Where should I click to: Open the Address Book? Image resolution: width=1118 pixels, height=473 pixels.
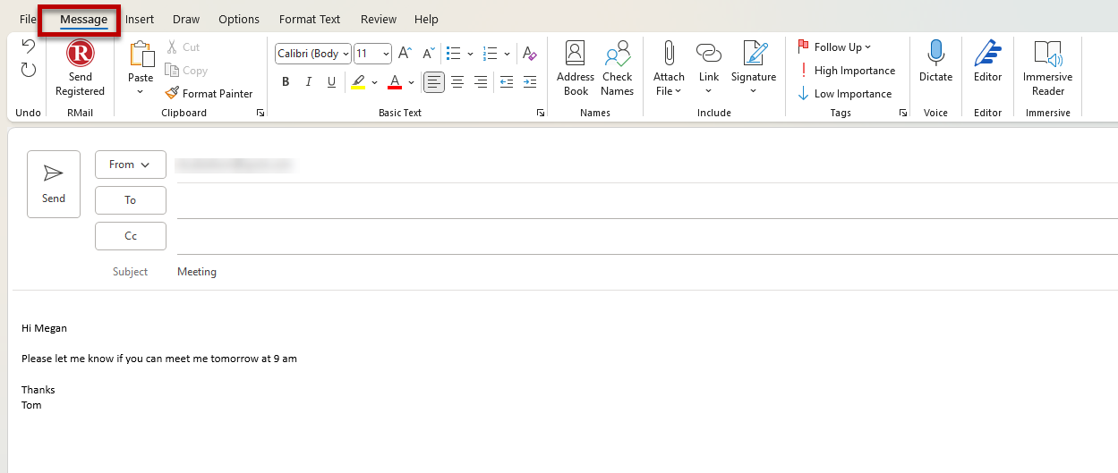click(x=575, y=55)
